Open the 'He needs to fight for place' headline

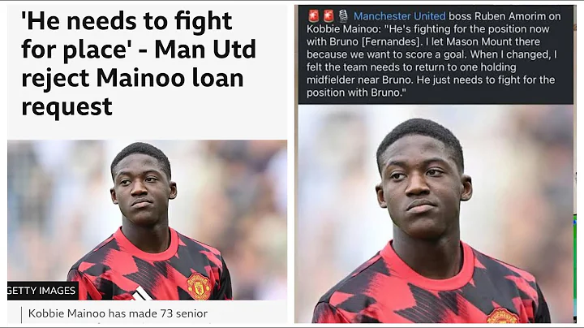click(138, 63)
